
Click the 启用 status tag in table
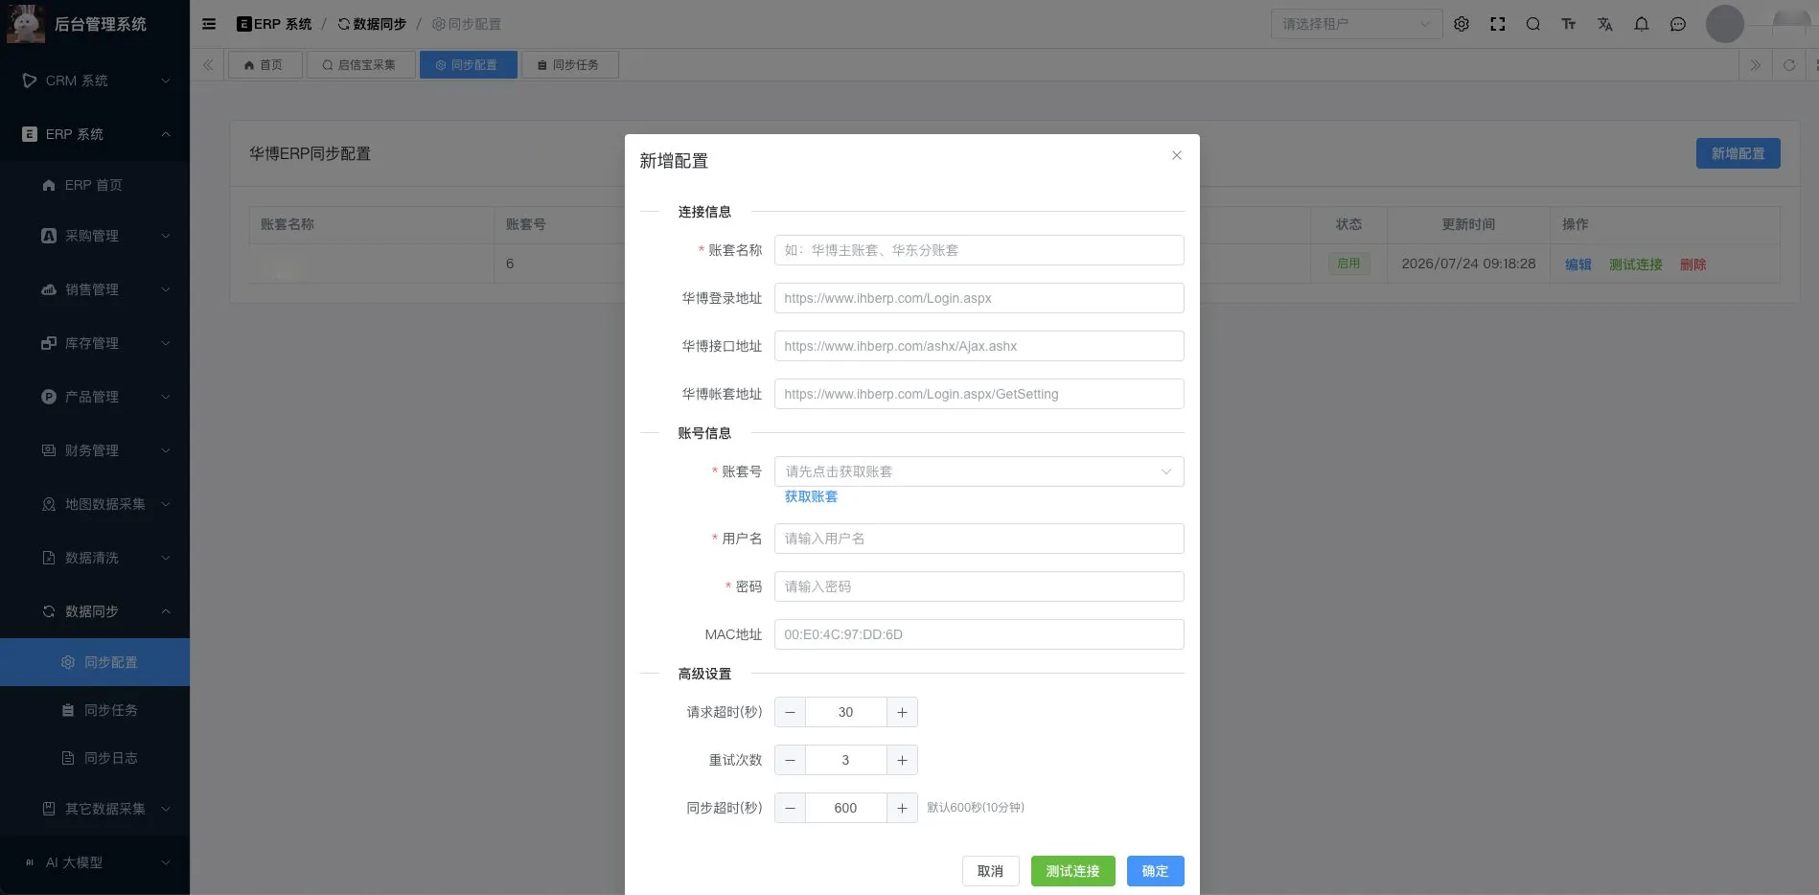(x=1348, y=264)
